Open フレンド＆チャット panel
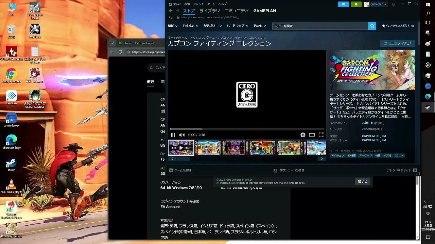The height and width of the screenshot is (244, 435). (x=402, y=170)
